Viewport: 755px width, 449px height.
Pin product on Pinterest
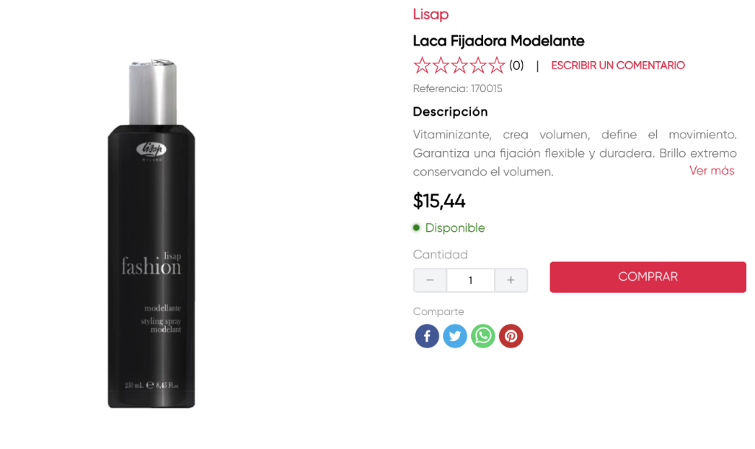[511, 336]
